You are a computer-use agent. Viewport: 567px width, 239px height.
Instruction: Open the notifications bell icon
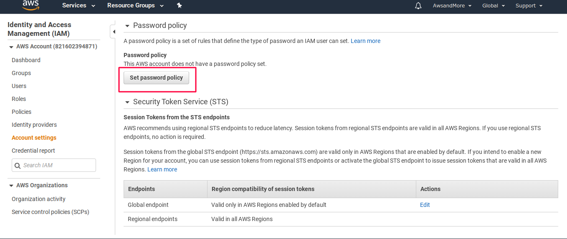tap(418, 6)
